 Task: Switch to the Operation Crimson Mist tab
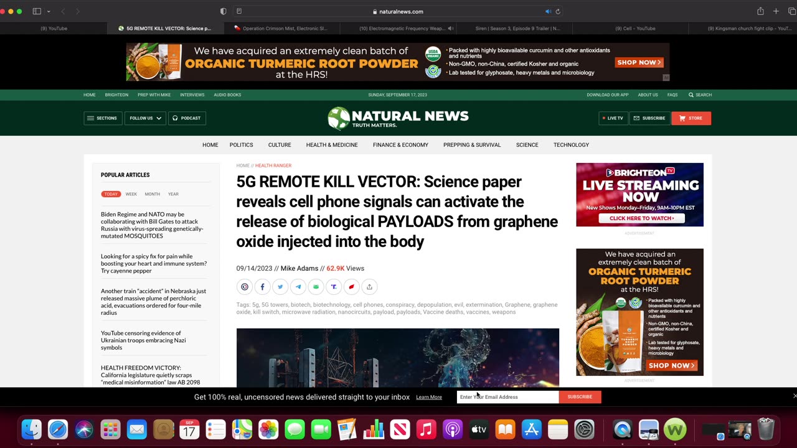(x=281, y=28)
